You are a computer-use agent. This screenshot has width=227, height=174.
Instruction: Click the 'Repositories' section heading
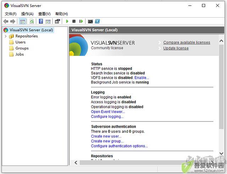click(102, 156)
